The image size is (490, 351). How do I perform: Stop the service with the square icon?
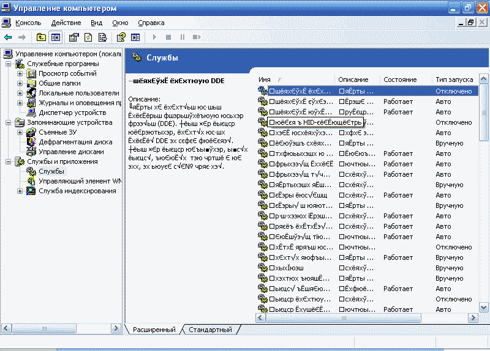tap(168, 37)
